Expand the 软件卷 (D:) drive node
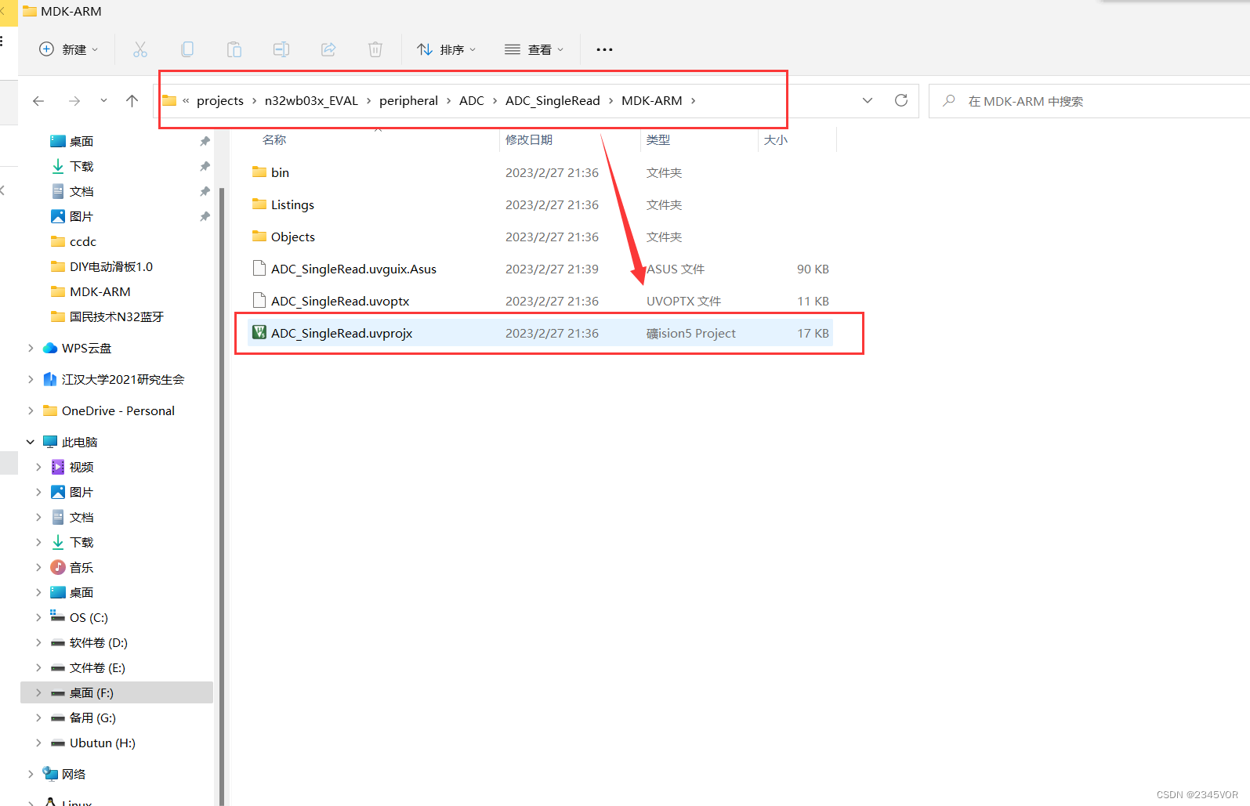The height and width of the screenshot is (806, 1250). pyautogui.click(x=38, y=642)
